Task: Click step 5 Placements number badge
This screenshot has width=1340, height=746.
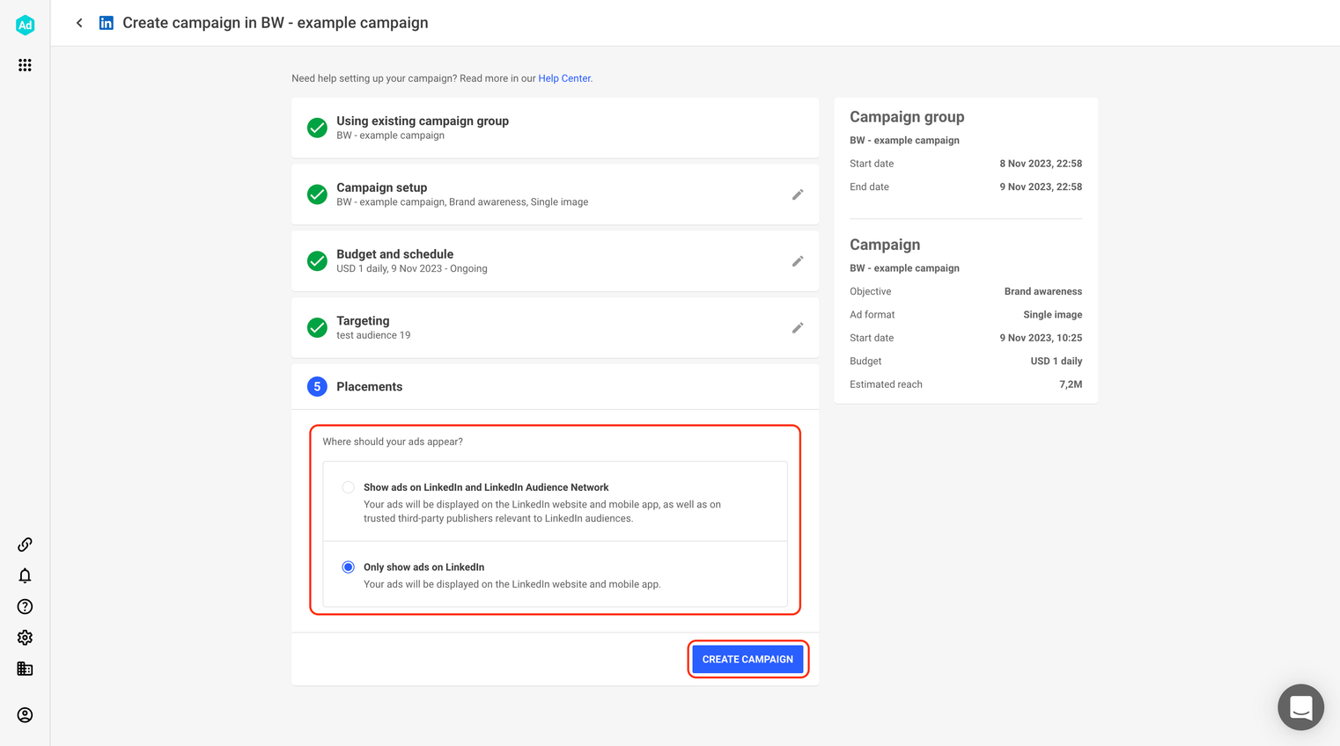Action: tap(317, 386)
